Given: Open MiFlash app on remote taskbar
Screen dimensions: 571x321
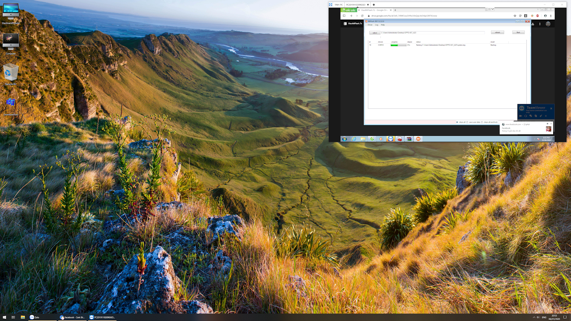Looking at the screenshot, I should tap(418, 139).
